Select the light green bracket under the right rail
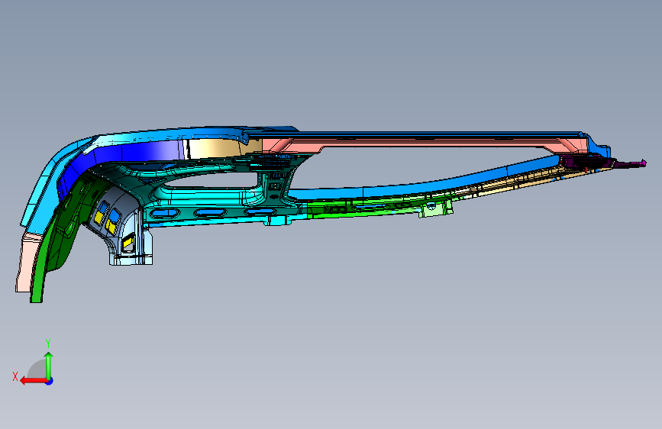 point(436,209)
